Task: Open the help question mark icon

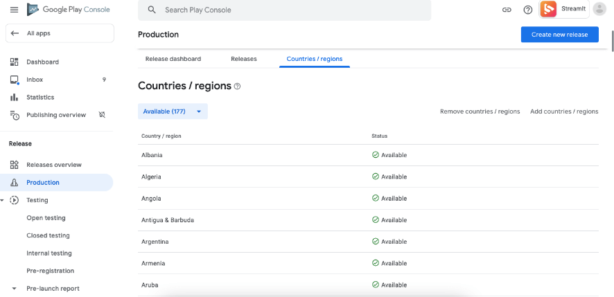Action: [x=527, y=10]
